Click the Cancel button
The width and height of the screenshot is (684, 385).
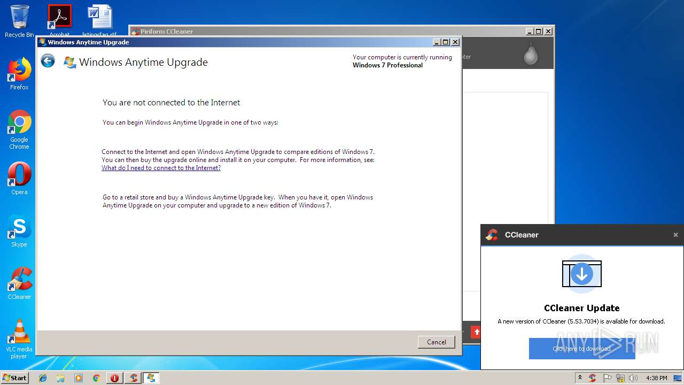(436, 342)
